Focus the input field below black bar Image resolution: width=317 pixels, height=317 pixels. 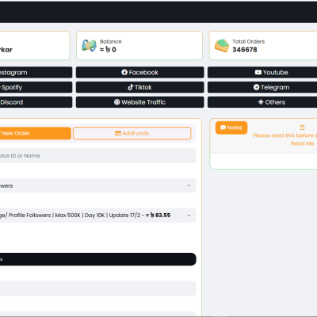[98, 288]
